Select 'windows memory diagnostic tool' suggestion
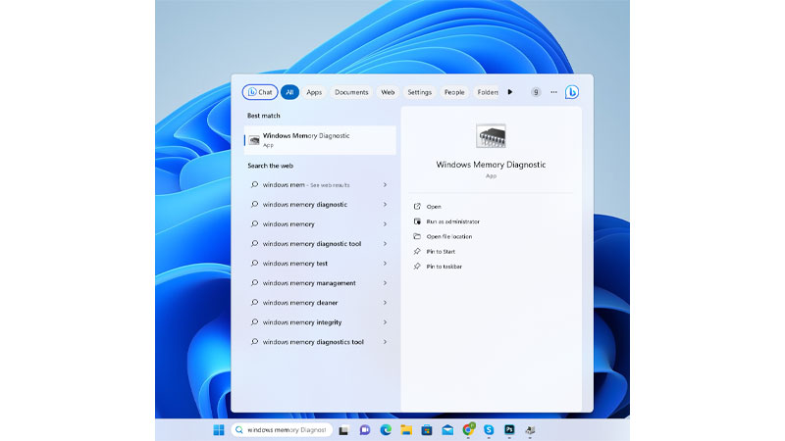785x441 pixels. [x=320, y=243]
